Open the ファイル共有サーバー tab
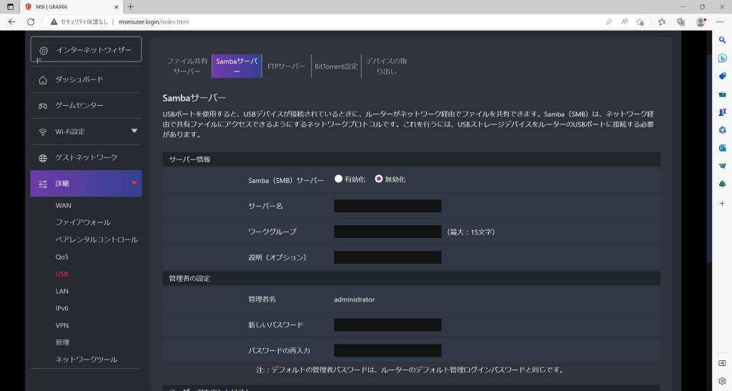The image size is (732, 391). [x=187, y=66]
